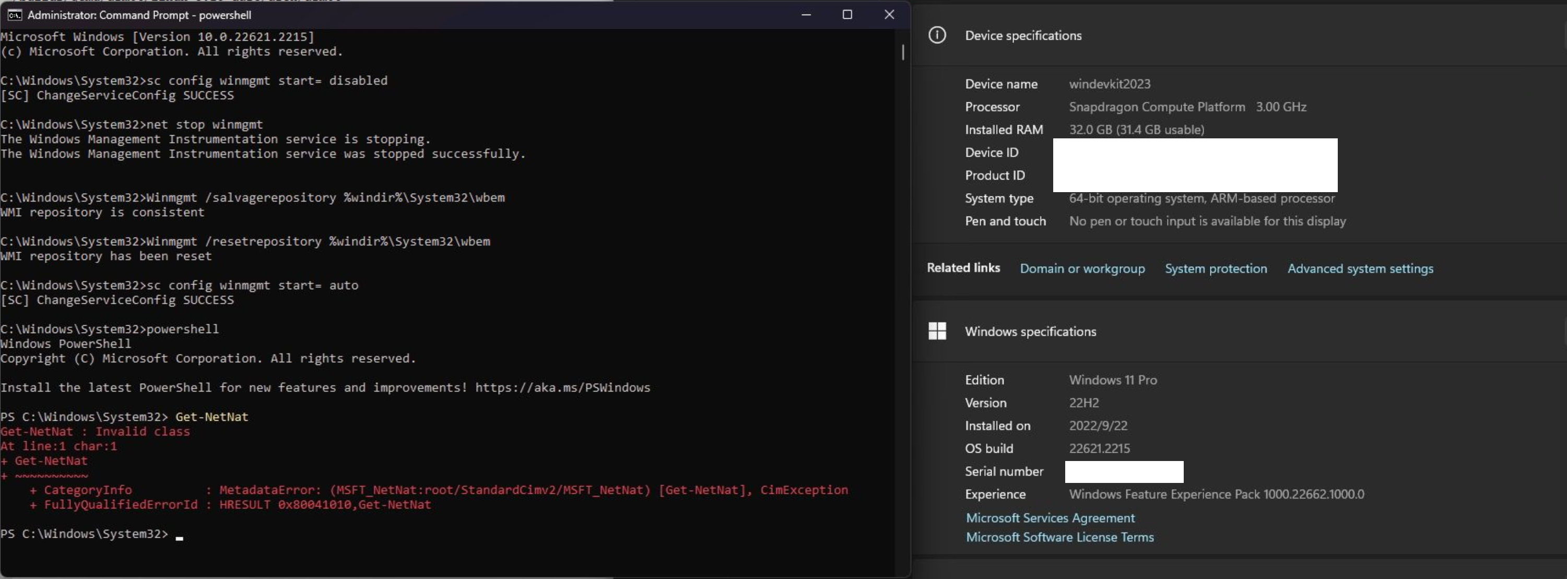Minimize the Command Prompt window

click(x=806, y=15)
